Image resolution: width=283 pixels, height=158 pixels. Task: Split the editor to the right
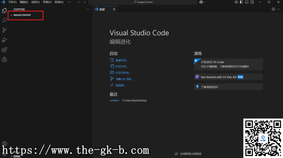(x=273, y=9)
